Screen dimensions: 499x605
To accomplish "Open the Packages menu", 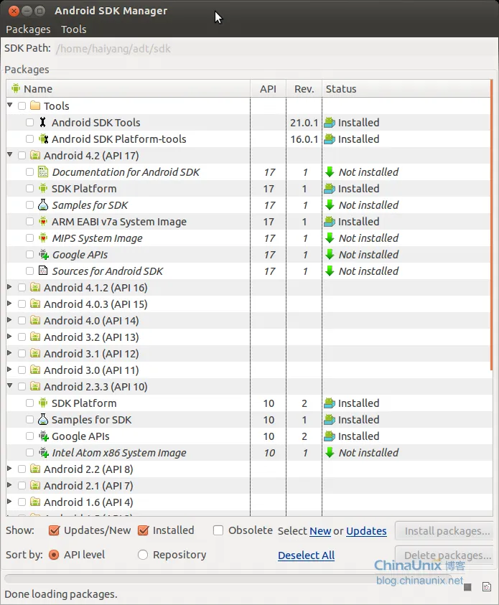I will pos(28,29).
